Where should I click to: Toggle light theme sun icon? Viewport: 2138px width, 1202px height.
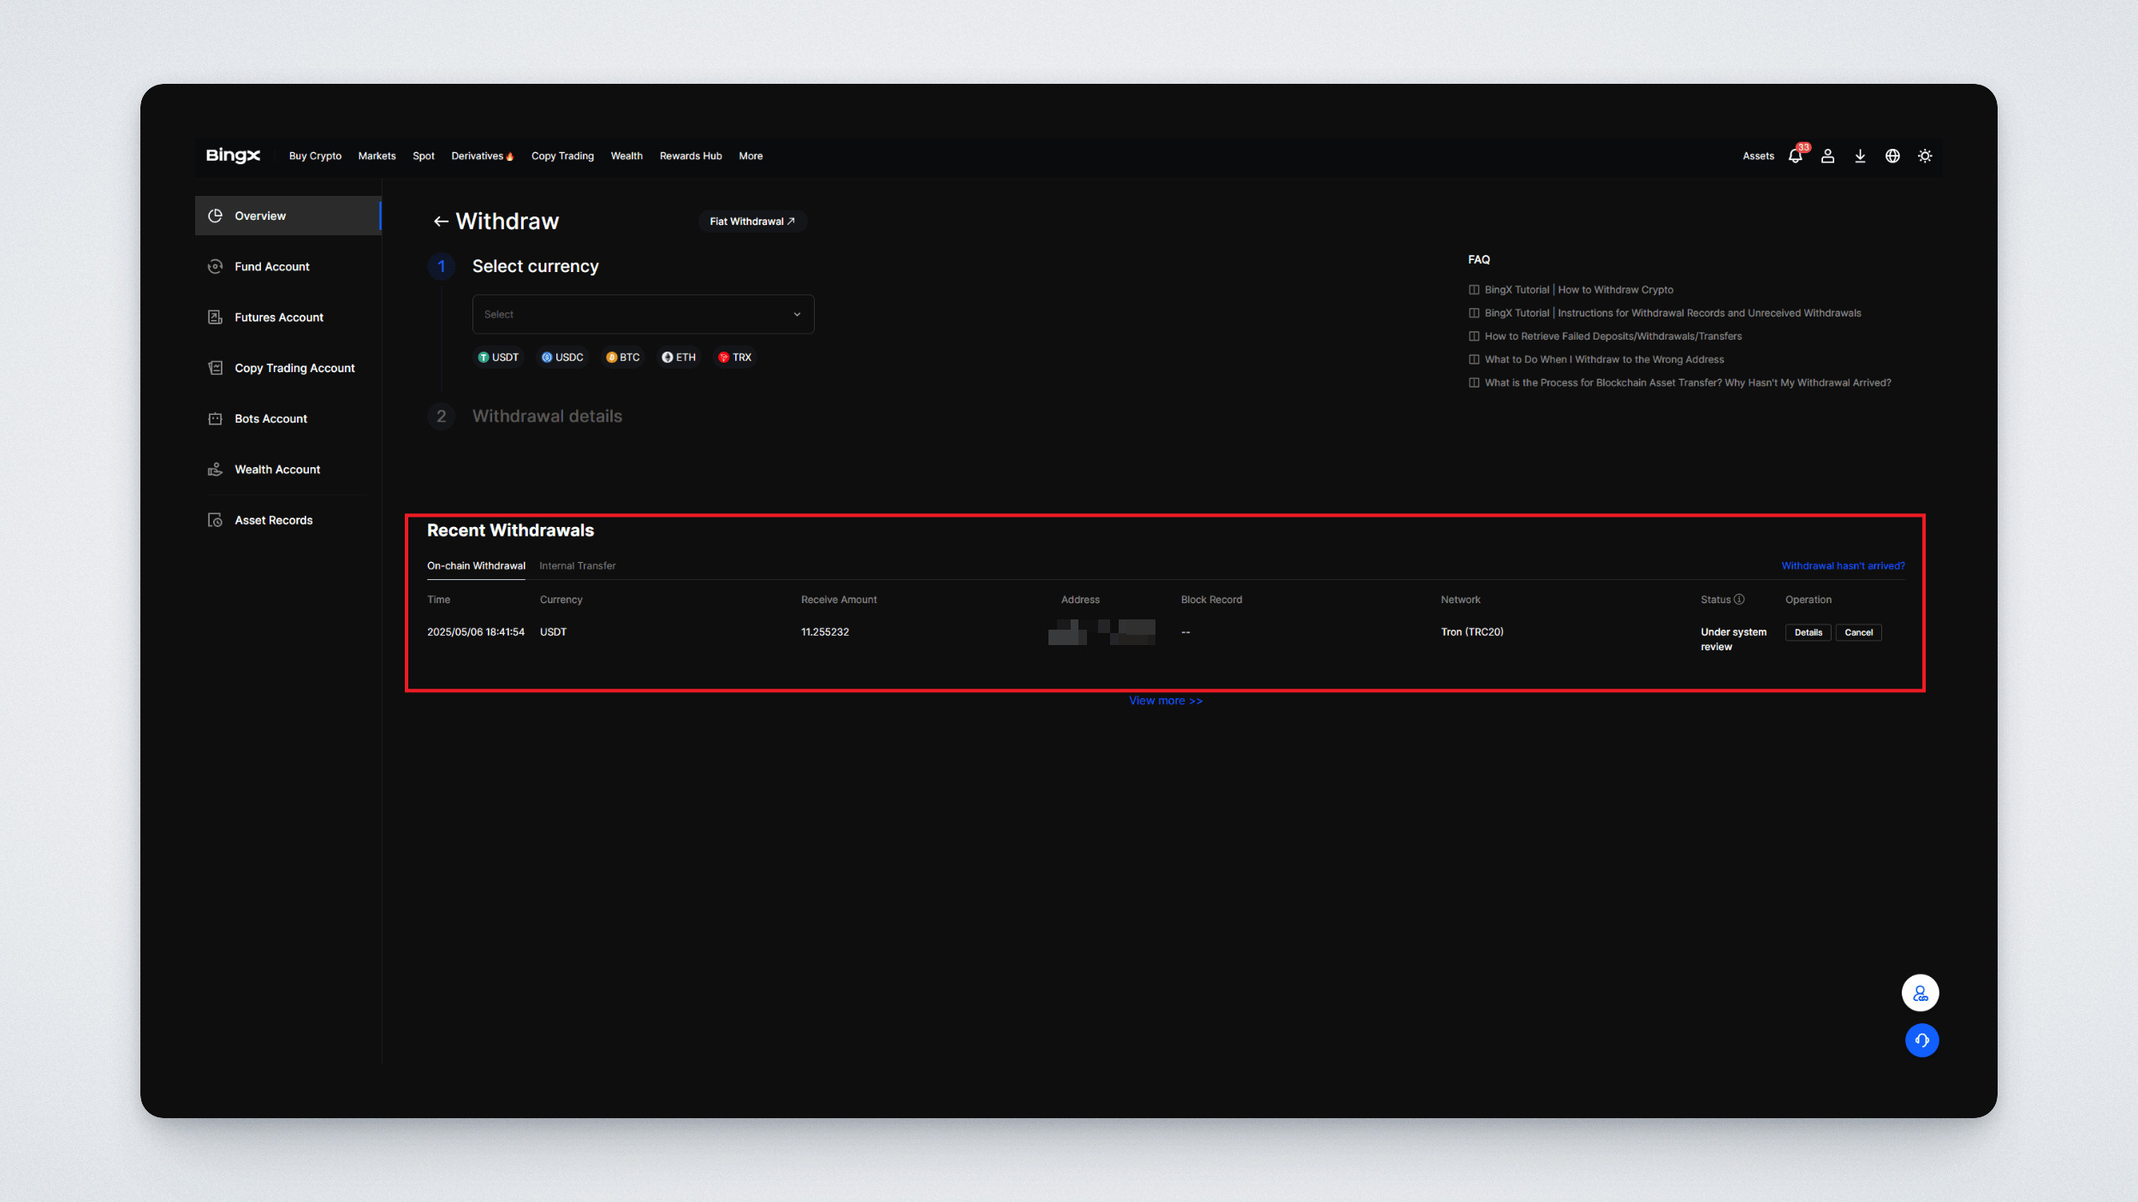pos(1925,156)
